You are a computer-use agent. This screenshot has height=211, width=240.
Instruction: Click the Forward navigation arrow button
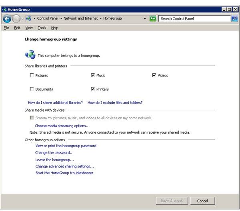(16, 19)
